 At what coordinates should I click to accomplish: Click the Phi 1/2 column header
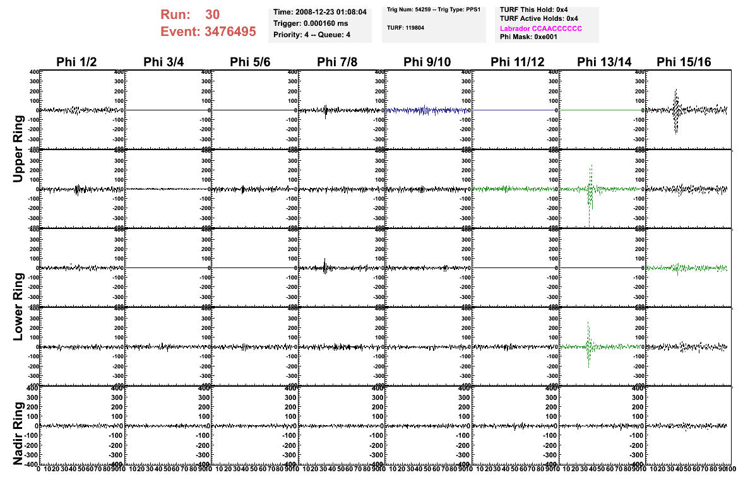(76, 62)
